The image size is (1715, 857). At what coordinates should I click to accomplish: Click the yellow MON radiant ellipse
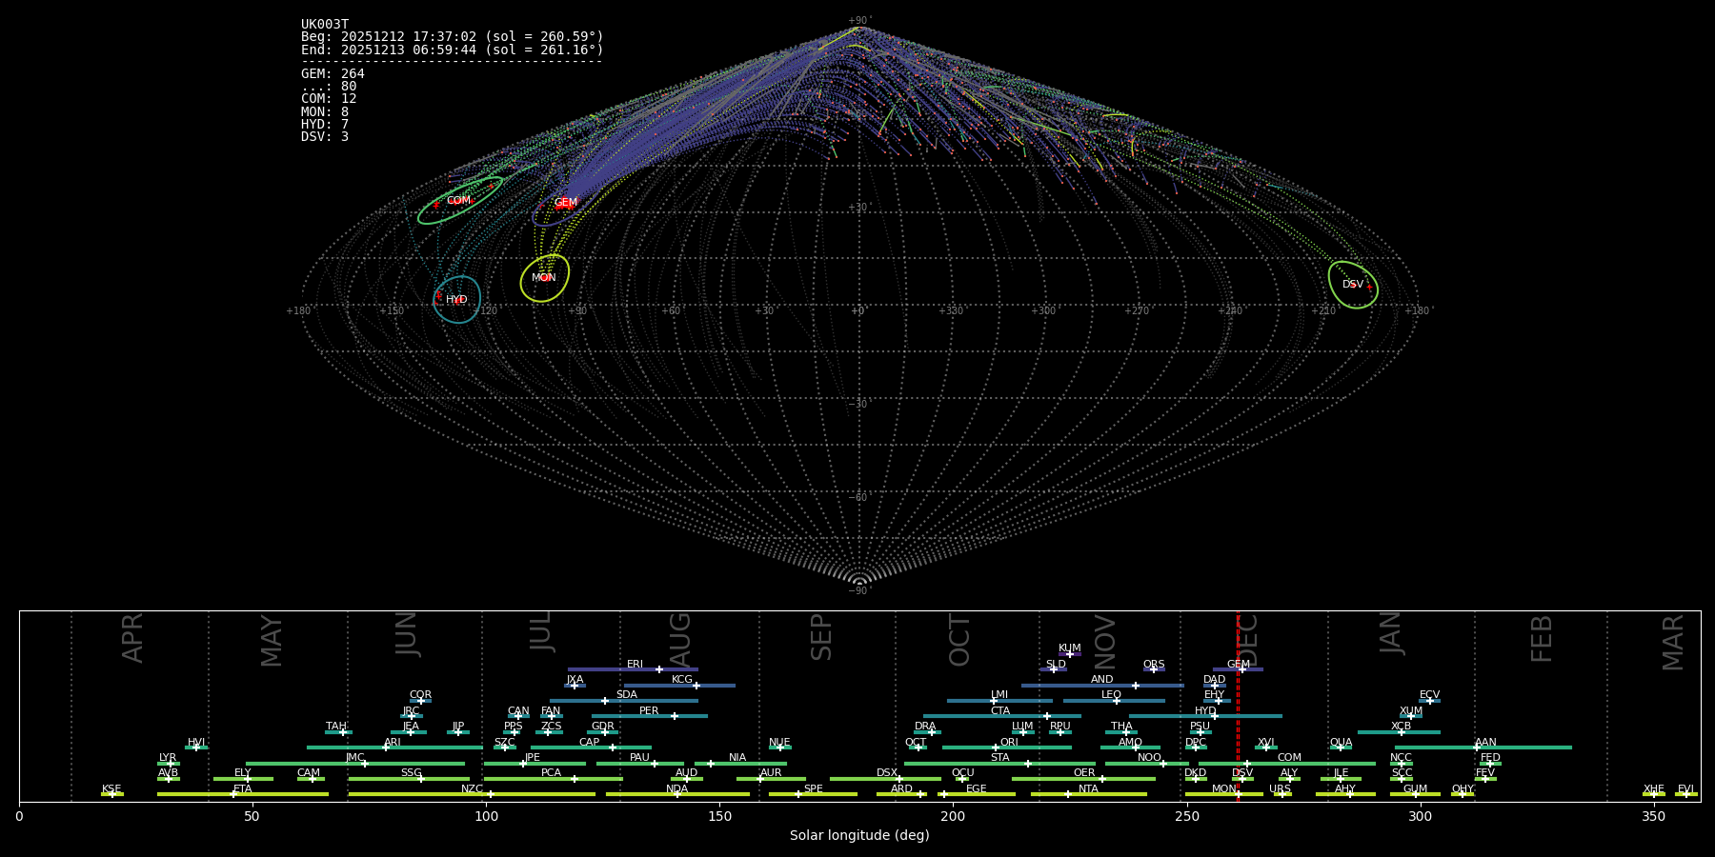click(x=544, y=278)
